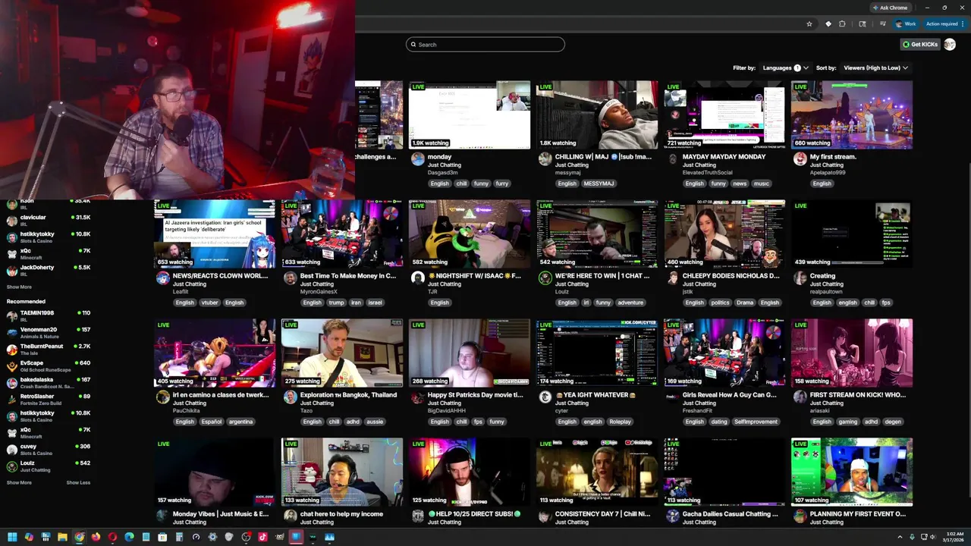
Task: Click the trump tag under MyronGainesX stream
Action: click(x=336, y=303)
